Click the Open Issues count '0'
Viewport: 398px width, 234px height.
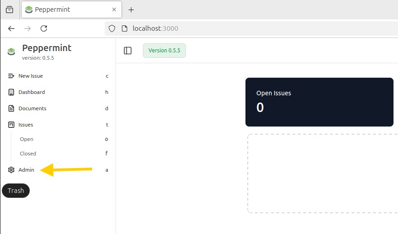[x=260, y=108]
